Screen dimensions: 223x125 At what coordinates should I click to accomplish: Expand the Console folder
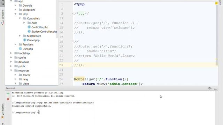click(x=15, y=6)
